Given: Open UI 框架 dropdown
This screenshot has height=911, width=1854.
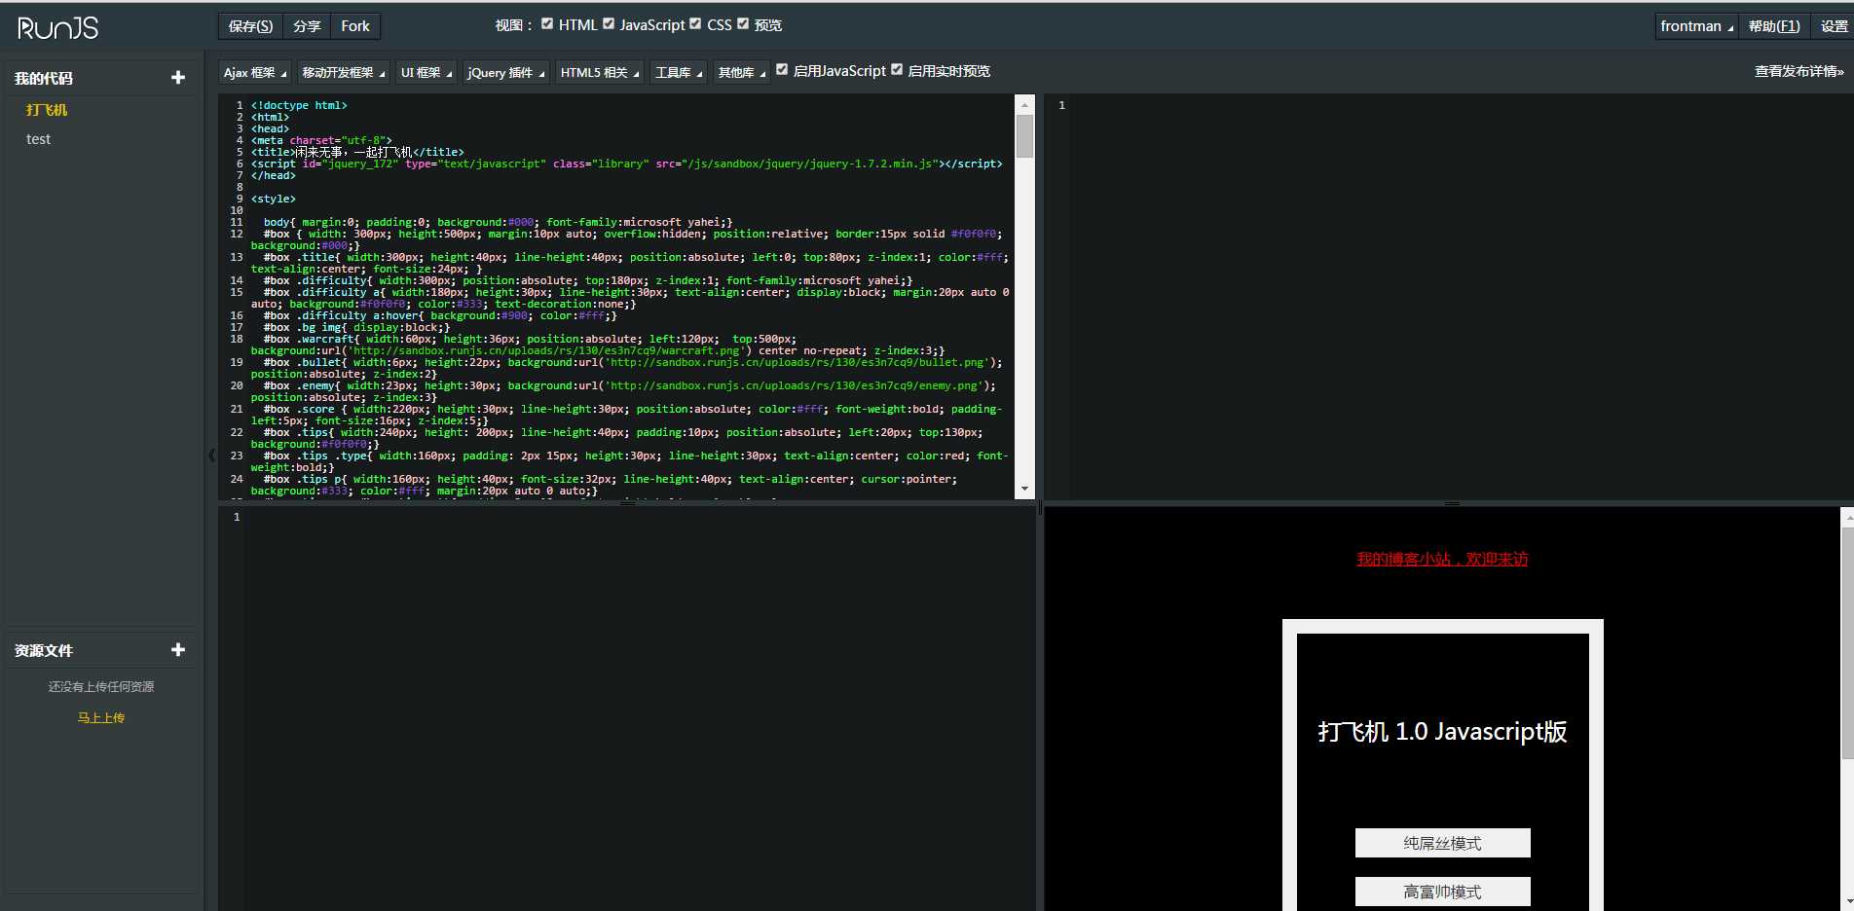Looking at the screenshot, I should tap(426, 72).
